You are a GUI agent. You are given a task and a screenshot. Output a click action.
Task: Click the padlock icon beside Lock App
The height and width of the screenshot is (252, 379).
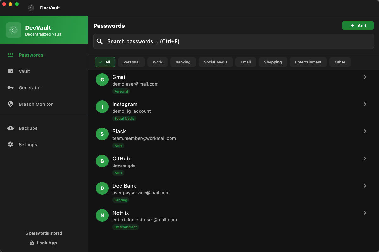(31, 243)
